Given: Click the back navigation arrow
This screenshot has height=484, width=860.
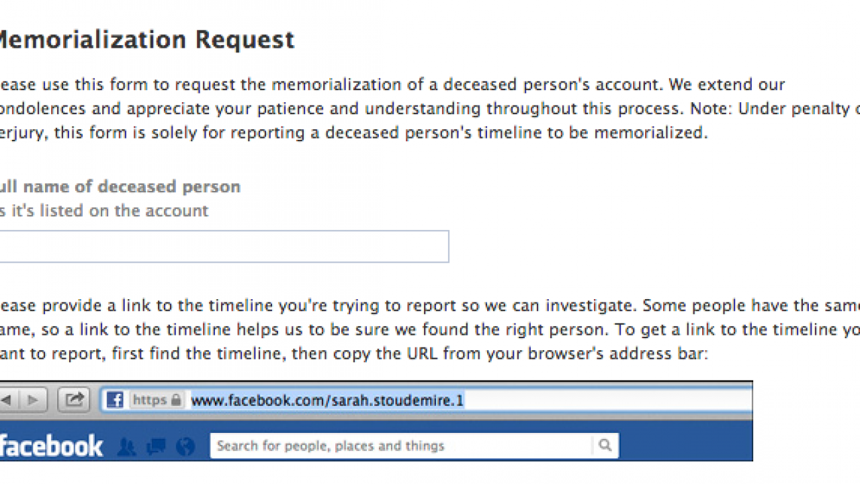Looking at the screenshot, I should point(7,399).
